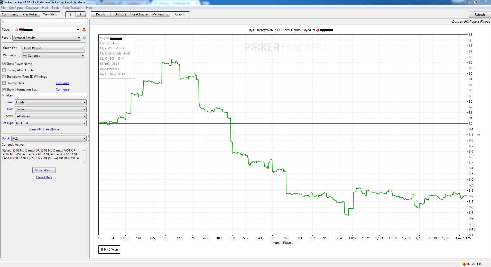Image resolution: width=491 pixels, height=267 pixels.
Task: Click Configure link next to Overlay Stats
Action: pyautogui.click(x=63, y=83)
